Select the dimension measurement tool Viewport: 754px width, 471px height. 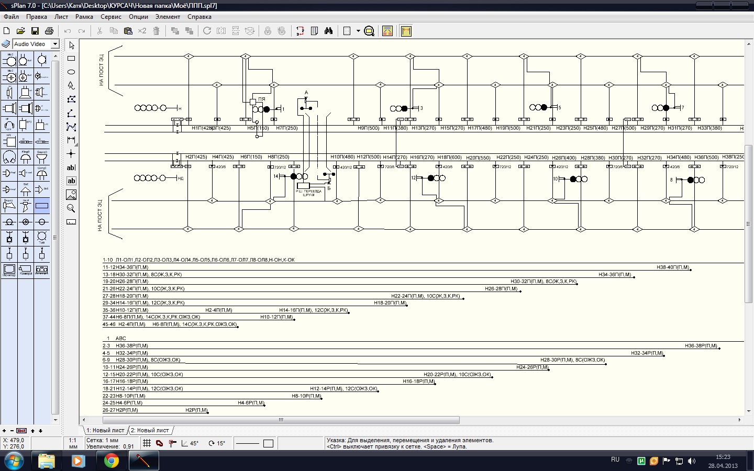tap(71, 140)
